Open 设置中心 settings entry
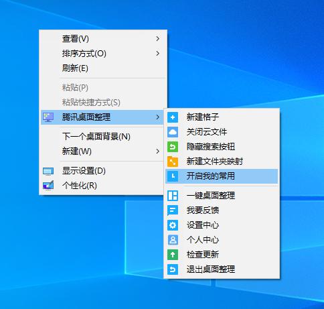 click(x=222, y=225)
